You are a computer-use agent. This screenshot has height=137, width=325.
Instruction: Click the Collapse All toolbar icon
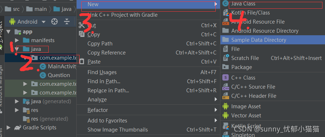coord(66,21)
